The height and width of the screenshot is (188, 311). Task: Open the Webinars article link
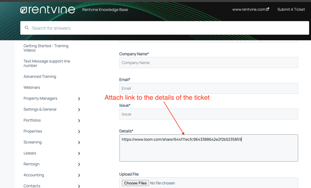32,87
